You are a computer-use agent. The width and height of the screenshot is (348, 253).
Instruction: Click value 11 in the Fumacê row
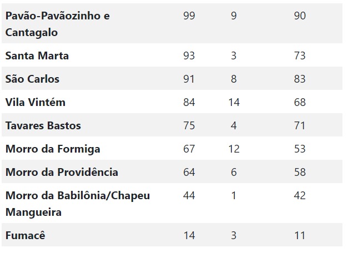coord(300,235)
